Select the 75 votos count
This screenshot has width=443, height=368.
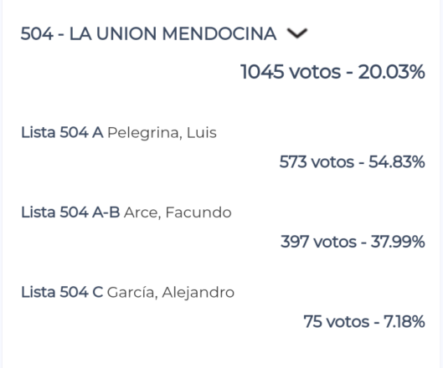(x=337, y=322)
